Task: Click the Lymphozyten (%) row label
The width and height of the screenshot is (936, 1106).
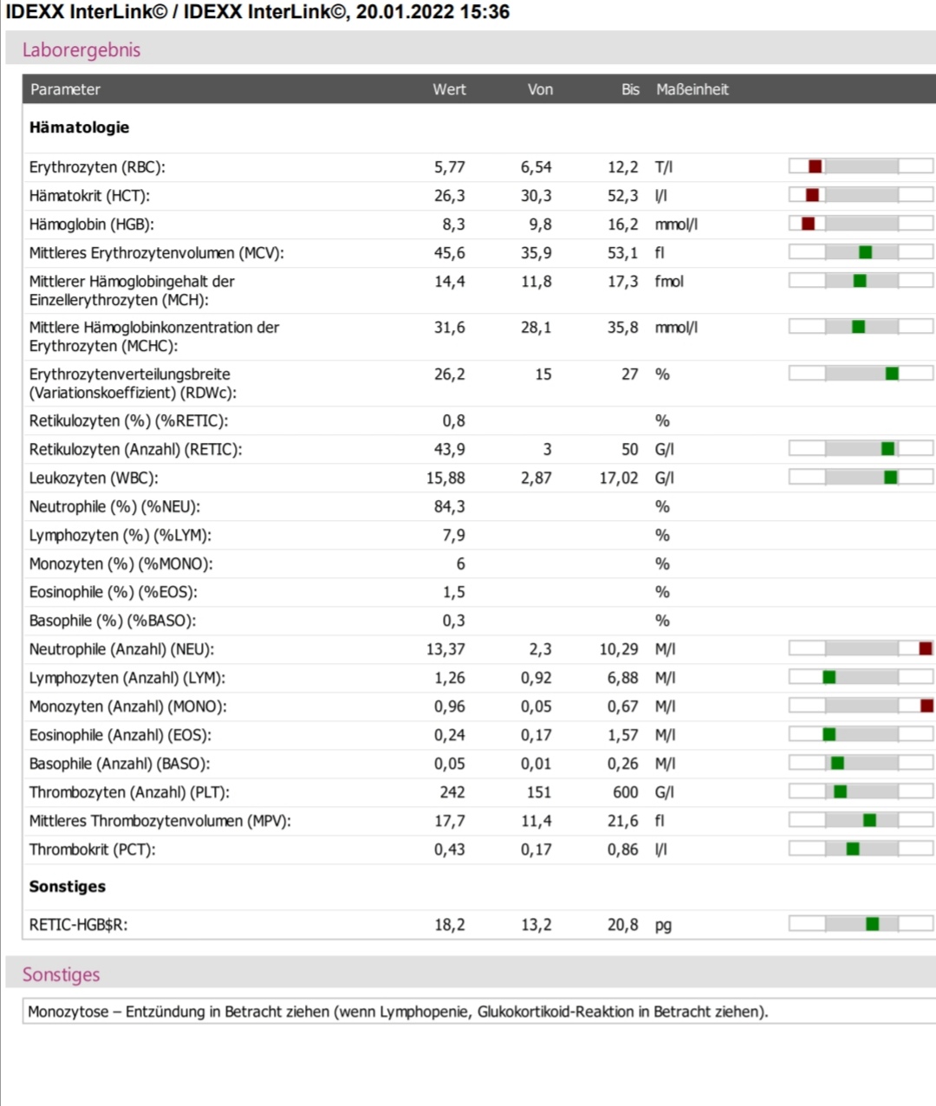Action: [120, 536]
